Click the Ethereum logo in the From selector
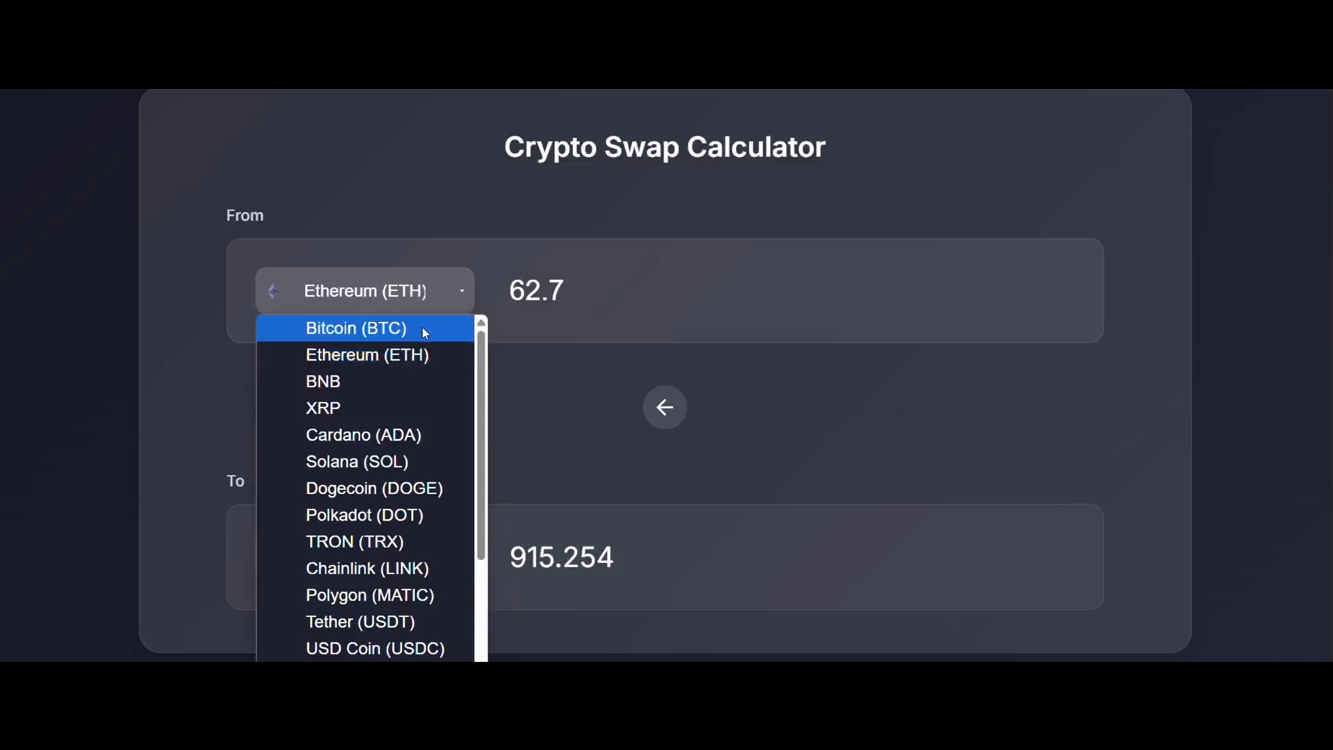The image size is (1333, 750). tap(273, 291)
